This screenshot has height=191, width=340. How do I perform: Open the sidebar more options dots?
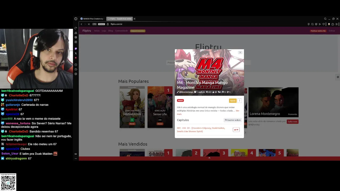pos(76,158)
